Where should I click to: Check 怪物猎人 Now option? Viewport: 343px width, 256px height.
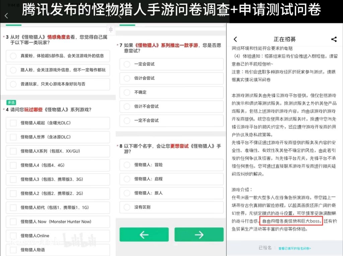tap(58, 222)
